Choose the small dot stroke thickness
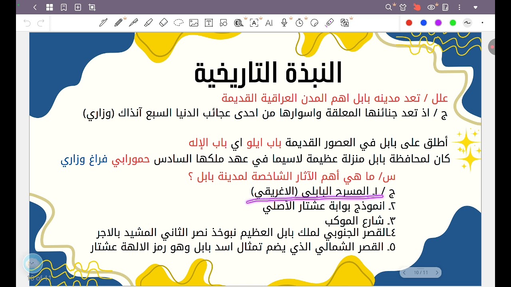The width and height of the screenshot is (511, 287). click(x=482, y=23)
